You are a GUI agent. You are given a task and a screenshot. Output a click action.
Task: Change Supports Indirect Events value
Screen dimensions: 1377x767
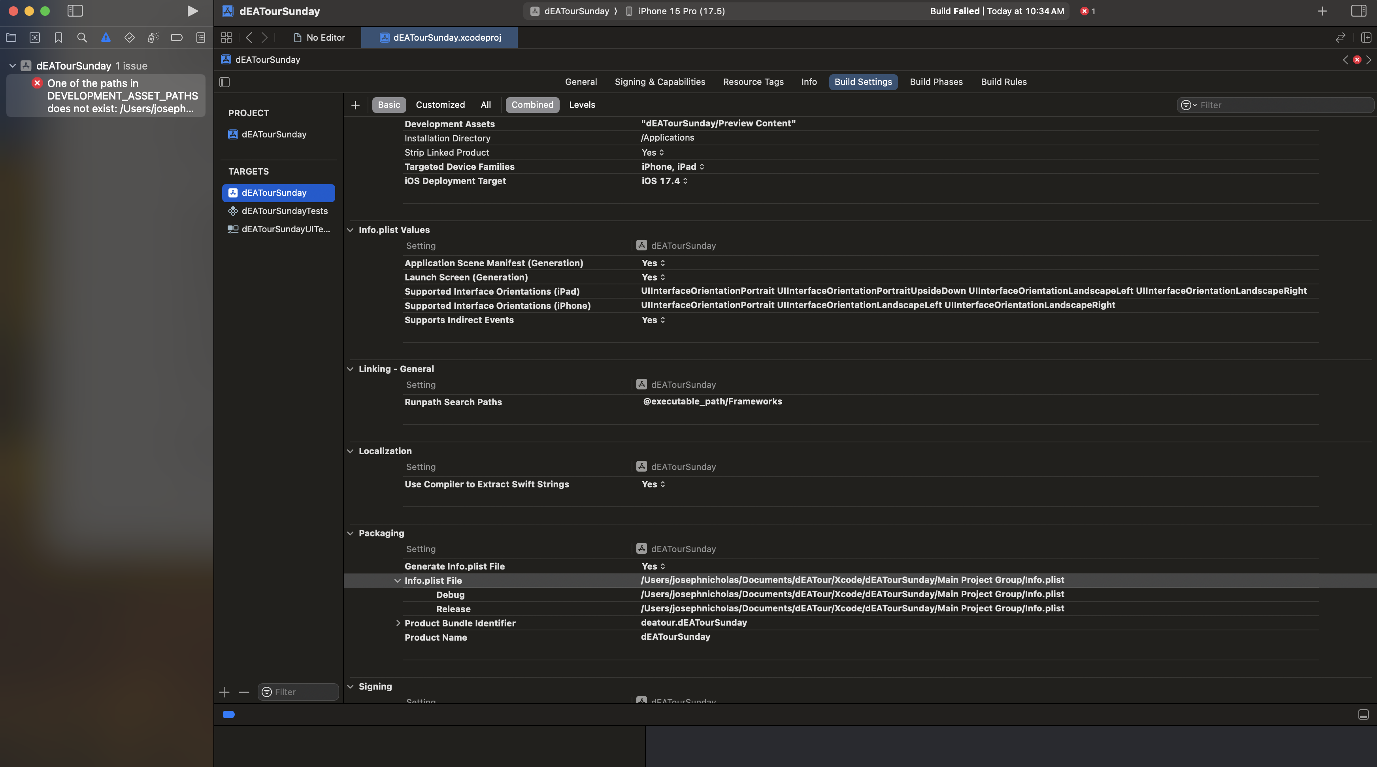(654, 320)
